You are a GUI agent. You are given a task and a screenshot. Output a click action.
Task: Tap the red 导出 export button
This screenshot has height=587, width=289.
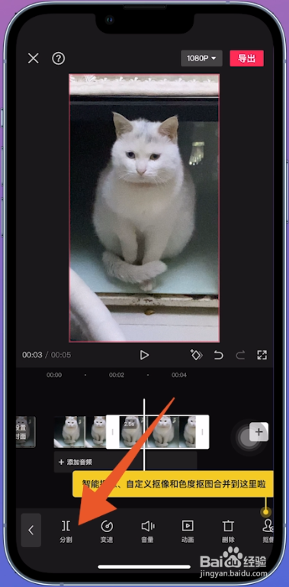coord(247,59)
